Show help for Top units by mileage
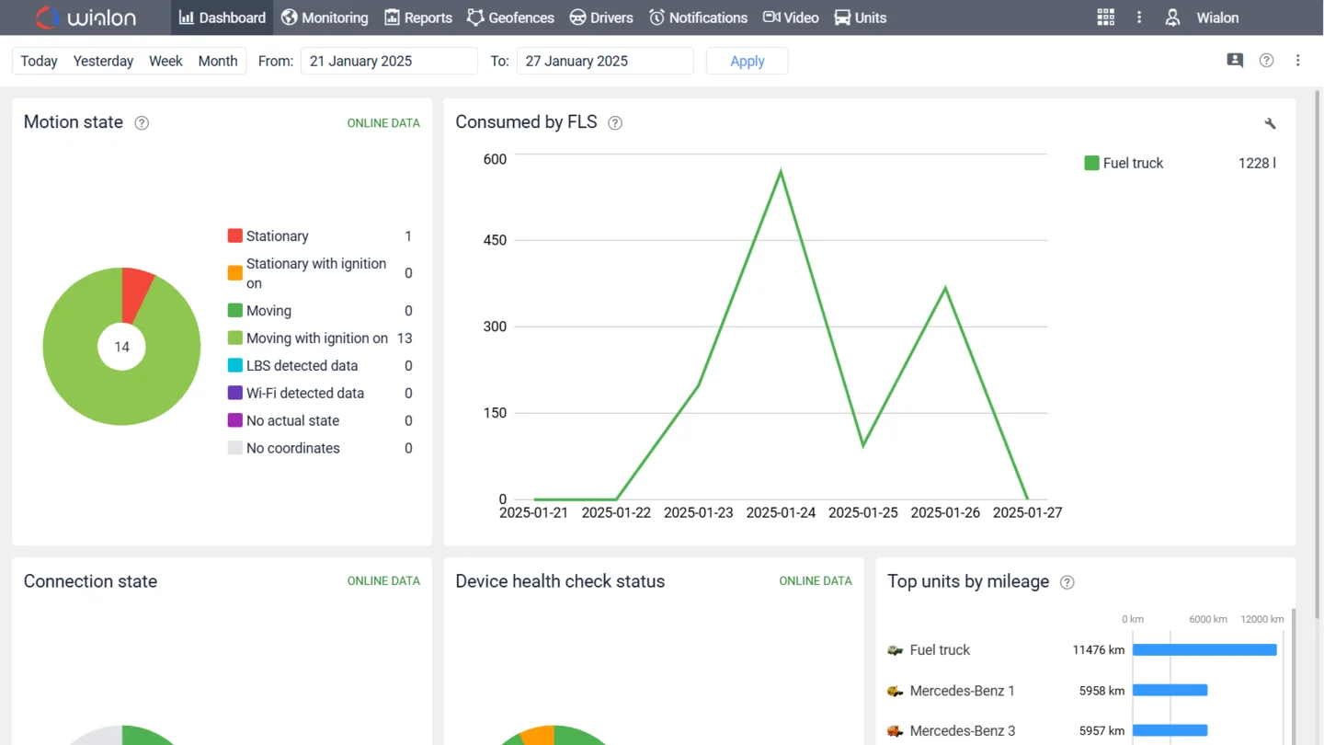Screen dimensions: 1324x745 coord(1067,582)
